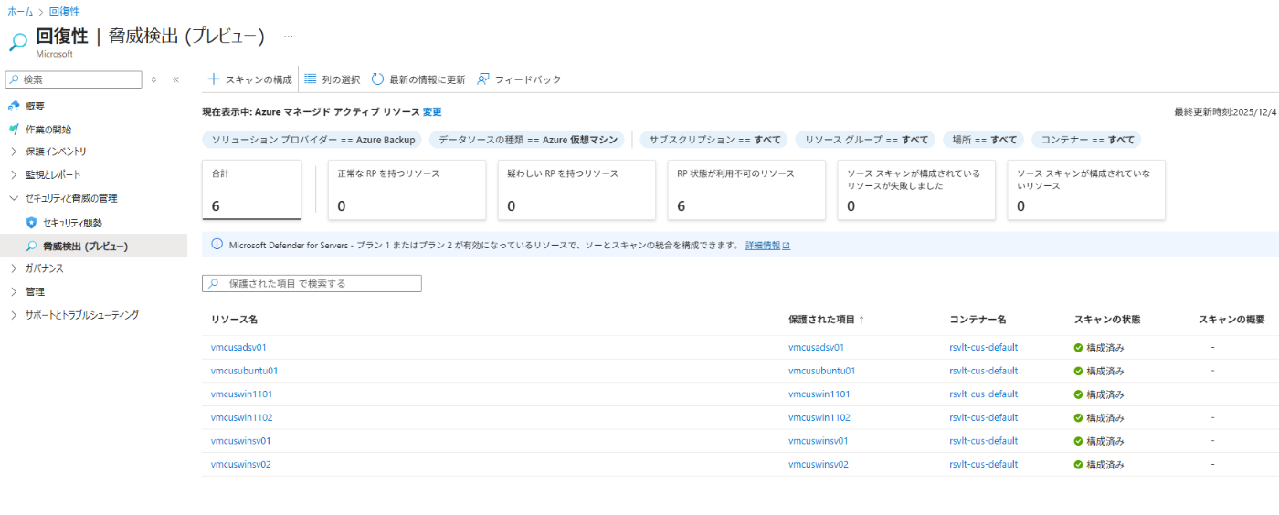Screen dimensions: 1279x515
Task: Open resource vmcusubuntu01 link
Action: tap(245, 371)
